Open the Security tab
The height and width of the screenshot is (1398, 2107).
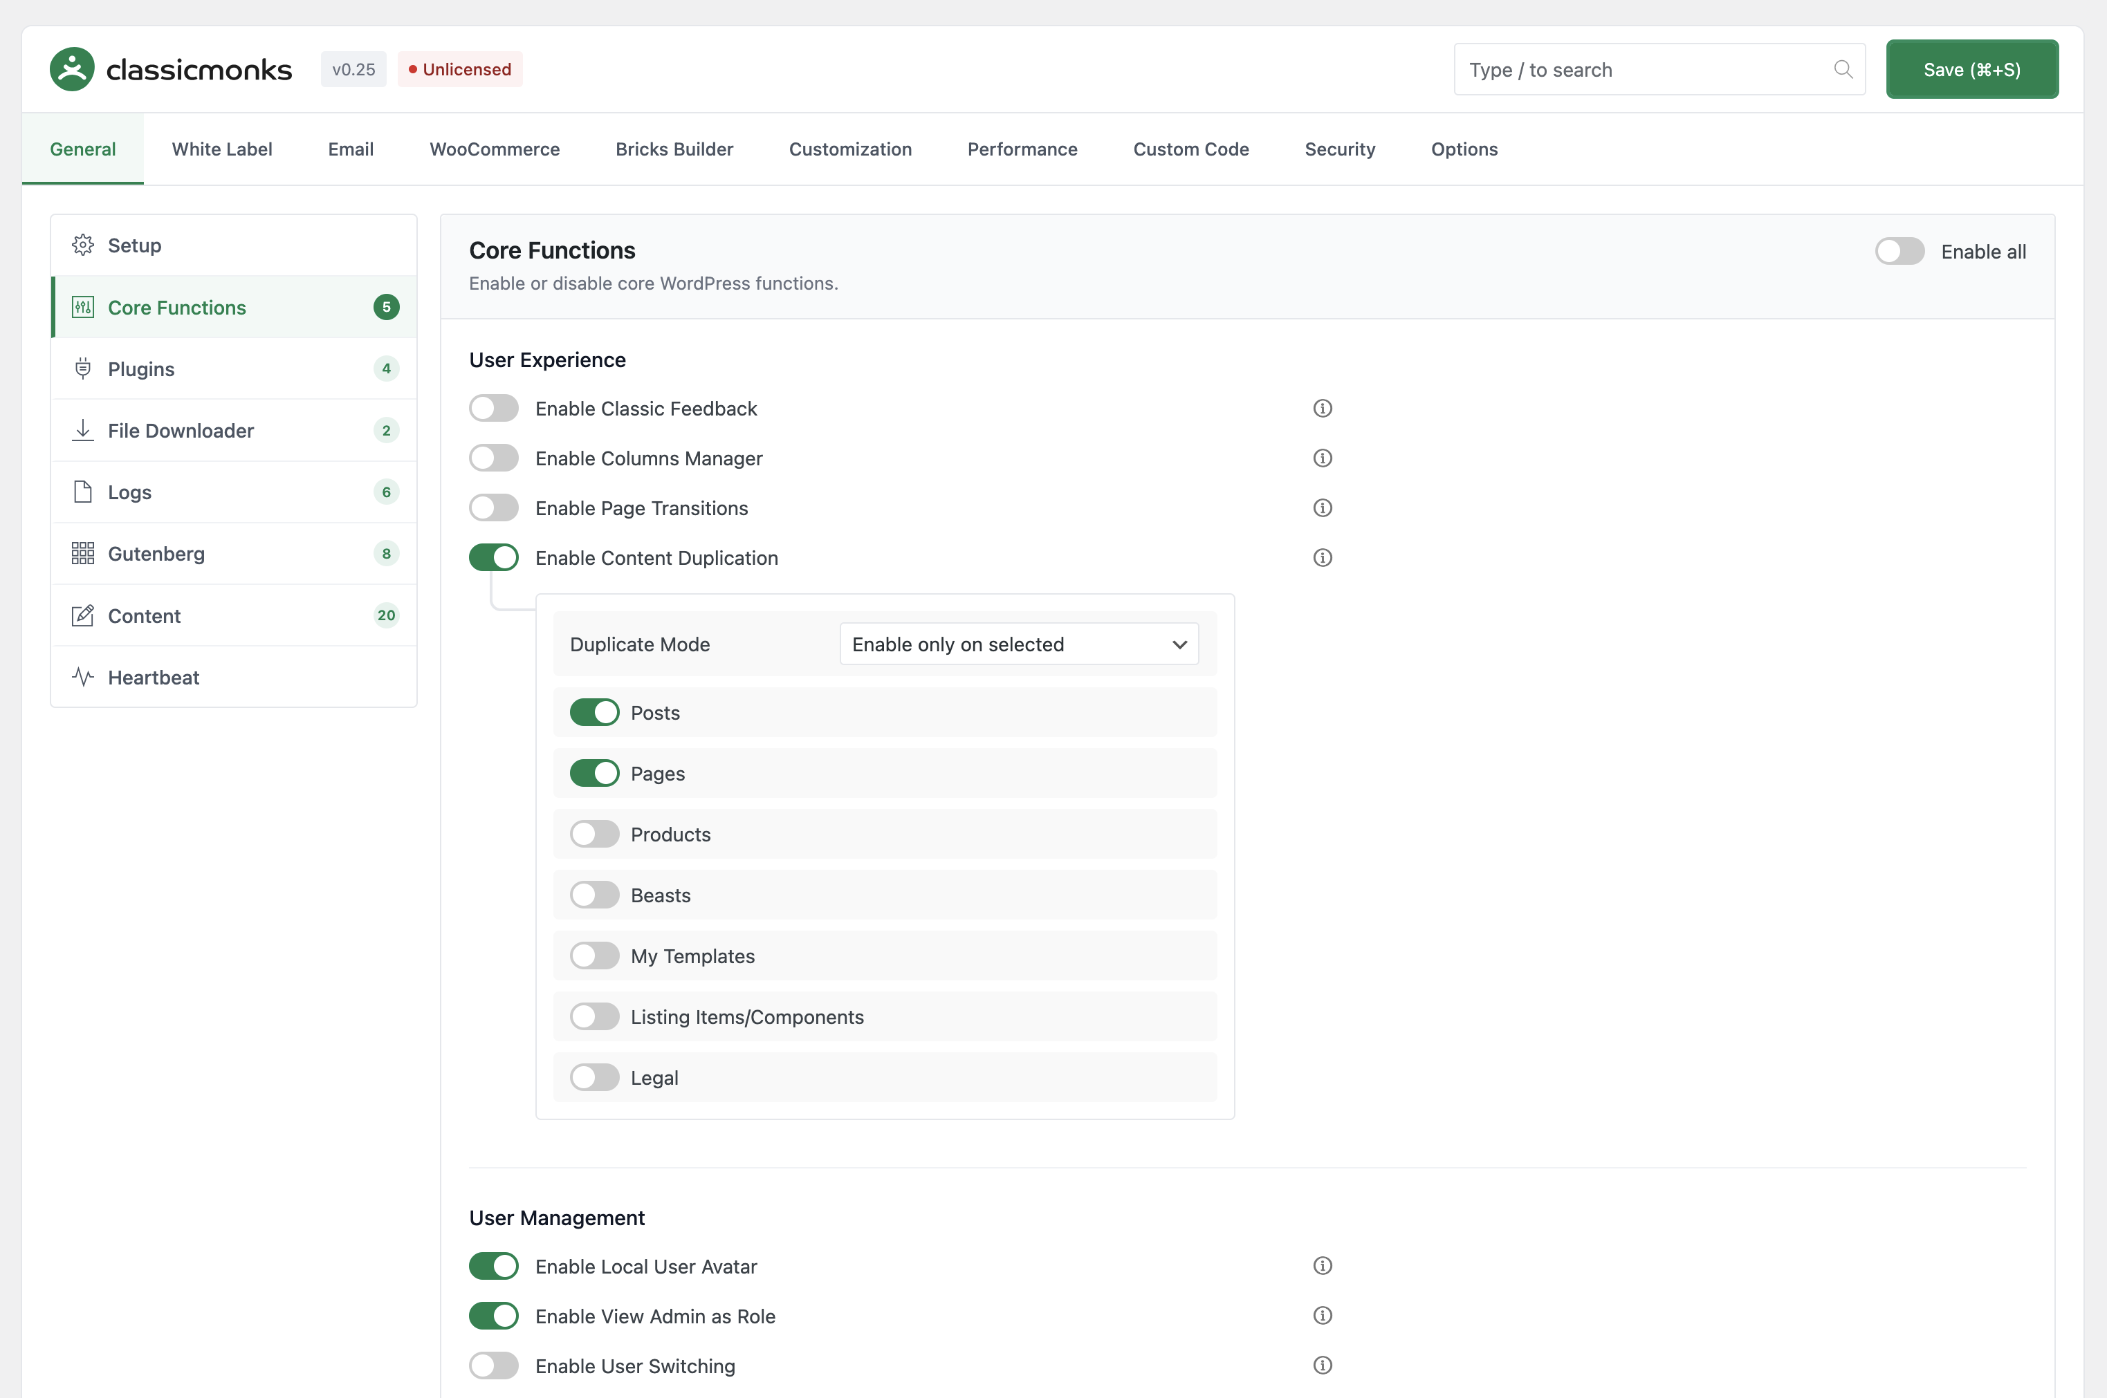[x=1340, y=149]
